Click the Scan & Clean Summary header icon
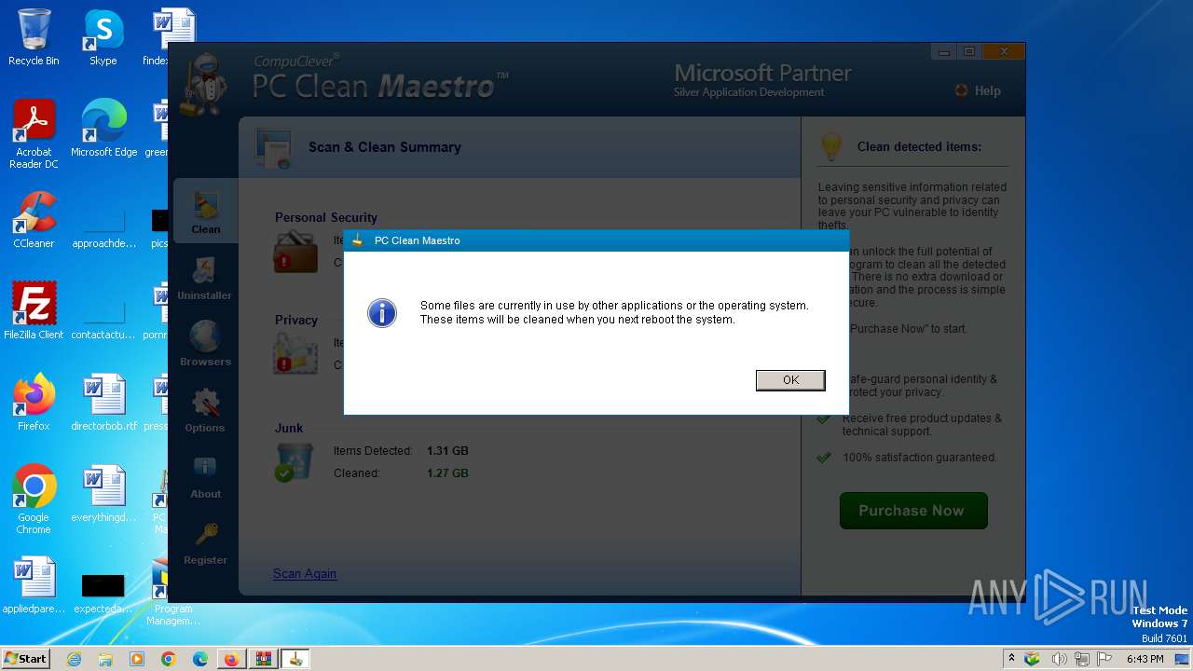Screen dimensions: 1193x671 pyautogui.click(x=274, y=147)
